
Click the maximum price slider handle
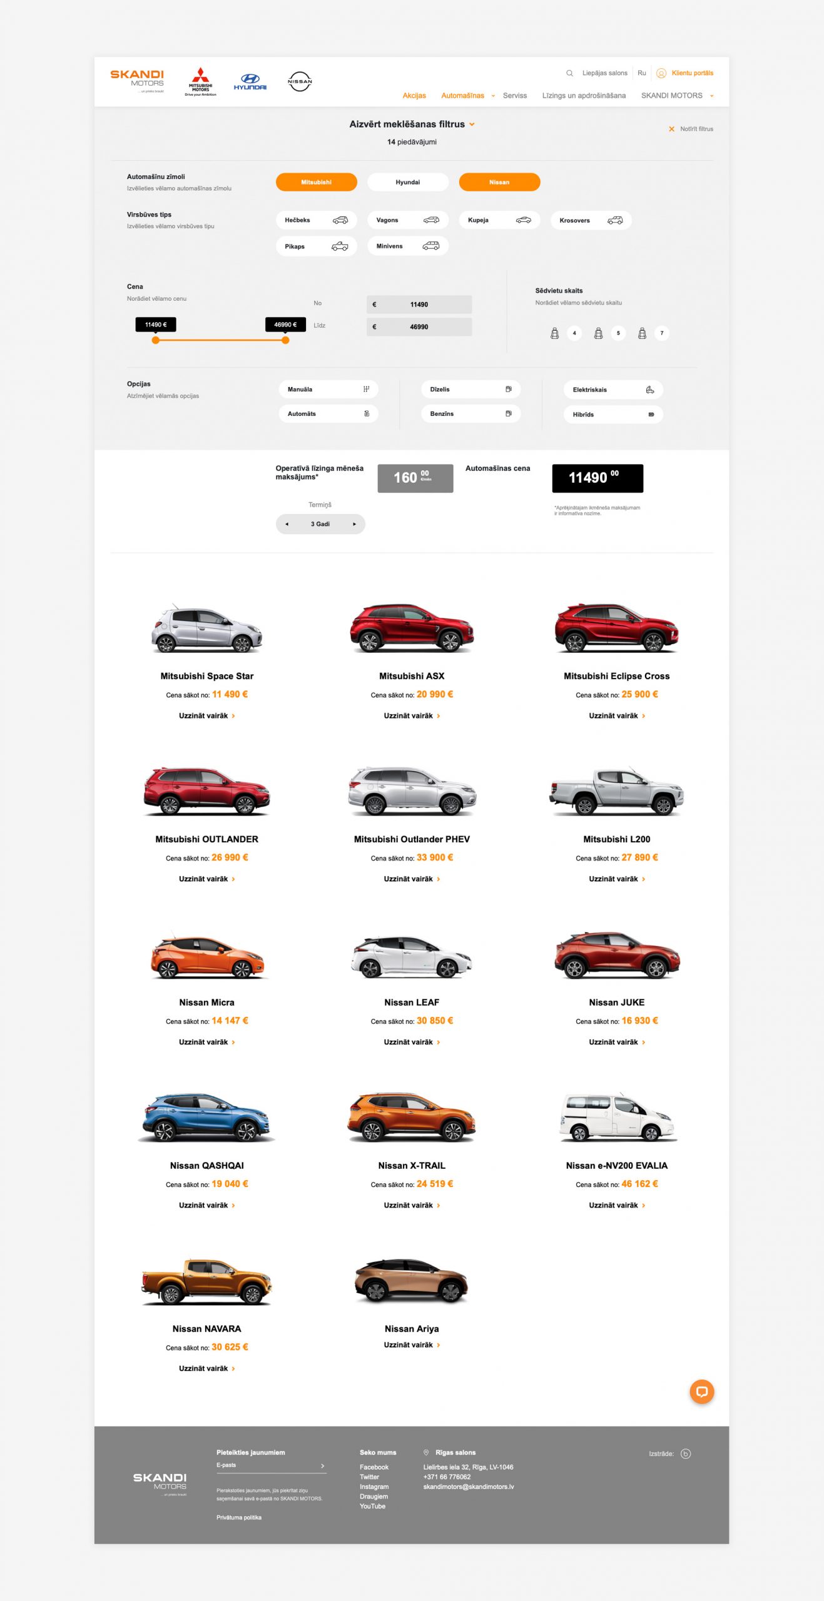pyautogui.click(x=285, y=340)
